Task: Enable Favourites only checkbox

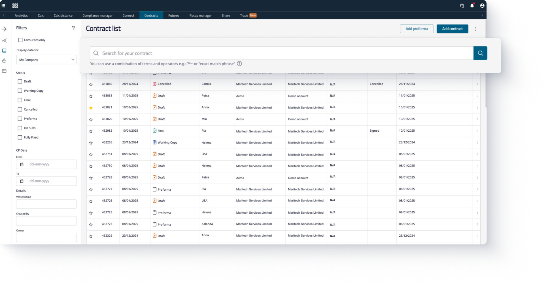Action: point(20,40)
